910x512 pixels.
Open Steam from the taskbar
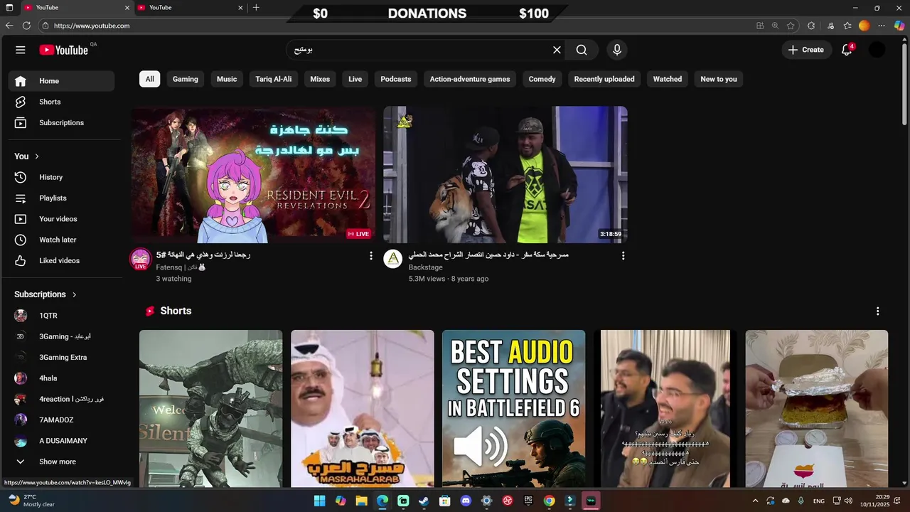tap(424, 501)
